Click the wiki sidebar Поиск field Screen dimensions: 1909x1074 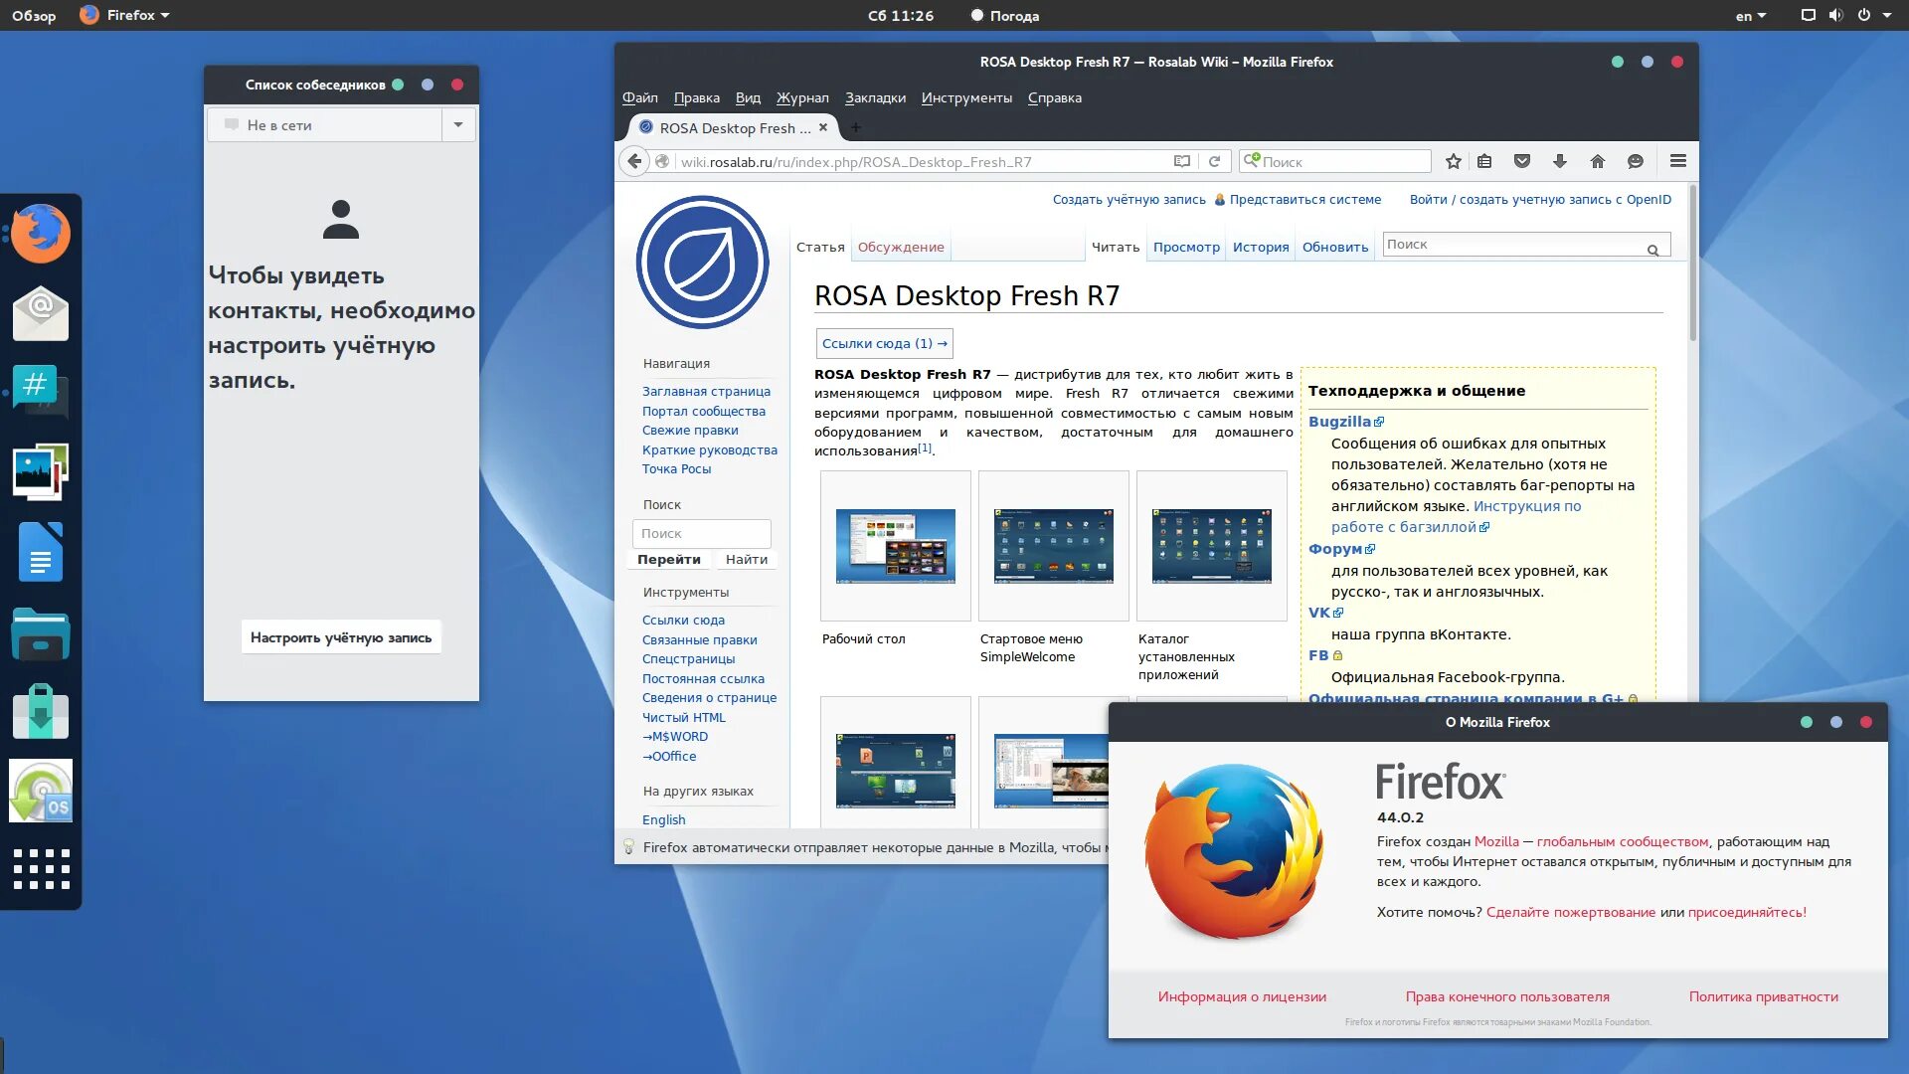(x=701, y=534)
